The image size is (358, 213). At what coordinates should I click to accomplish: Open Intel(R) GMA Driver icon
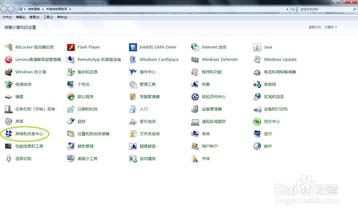pyautogui.click(x=133, y=47)
